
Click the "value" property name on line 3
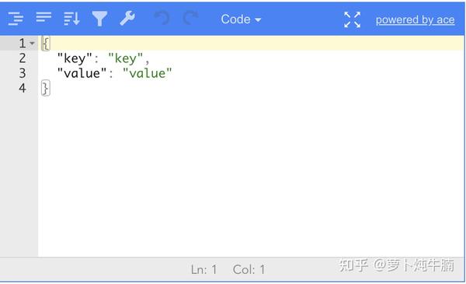click(x=82, y=73)
